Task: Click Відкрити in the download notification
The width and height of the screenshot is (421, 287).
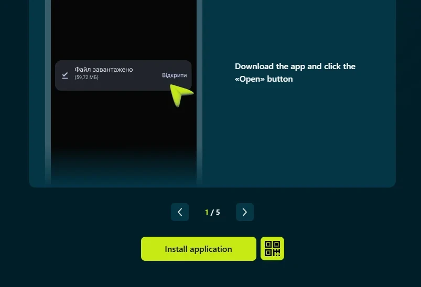Action: pyautogui.click(x=174, y=75)
